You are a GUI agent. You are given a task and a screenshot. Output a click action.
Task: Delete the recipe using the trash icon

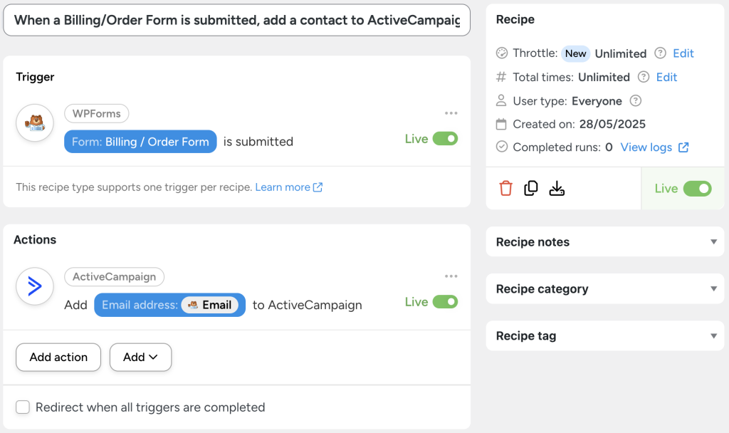tap(506, 187)
